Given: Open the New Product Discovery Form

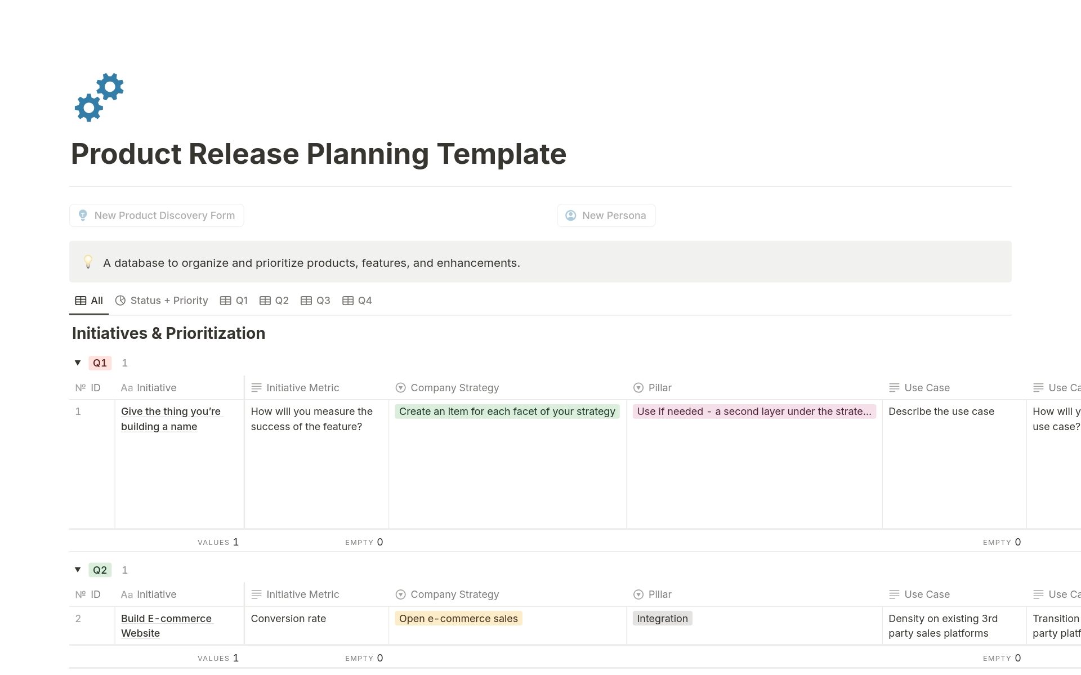Looking at the screenshot, I should coord(164,215).
